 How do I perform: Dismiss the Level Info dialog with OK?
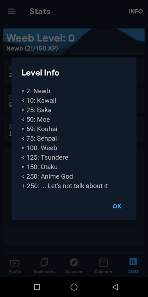117,206
